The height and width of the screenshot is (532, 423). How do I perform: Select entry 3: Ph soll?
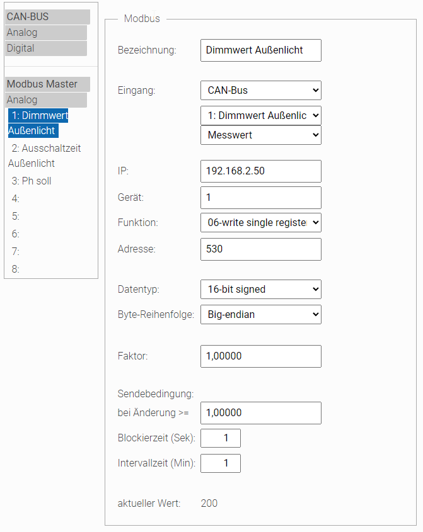32,181
